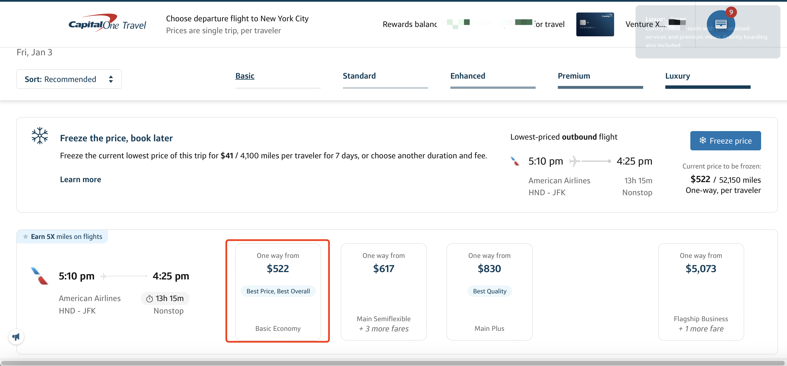The height and width of the screenshot is (366, 787).
Task: Click the clock icon beside 13h 15m
Action: [x=149, y=299]
